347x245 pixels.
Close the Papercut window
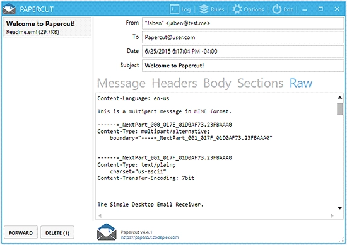click(337, 9)
